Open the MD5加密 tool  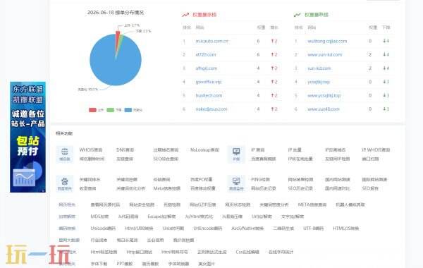coord(99,217)
